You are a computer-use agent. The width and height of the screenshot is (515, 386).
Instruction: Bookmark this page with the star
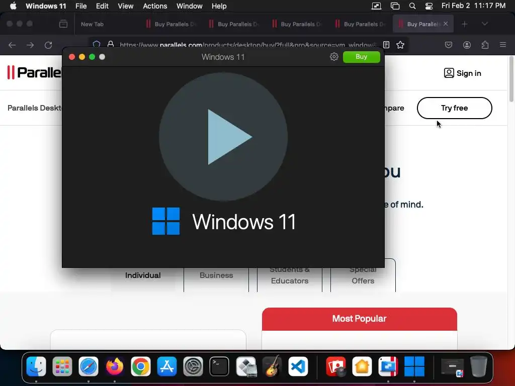point(400,45)
